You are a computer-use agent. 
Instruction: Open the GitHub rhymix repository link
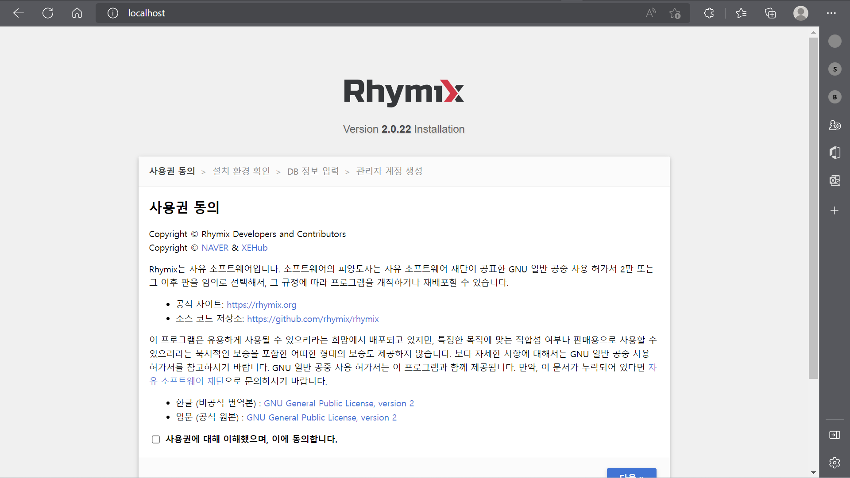tap(313, 319)
